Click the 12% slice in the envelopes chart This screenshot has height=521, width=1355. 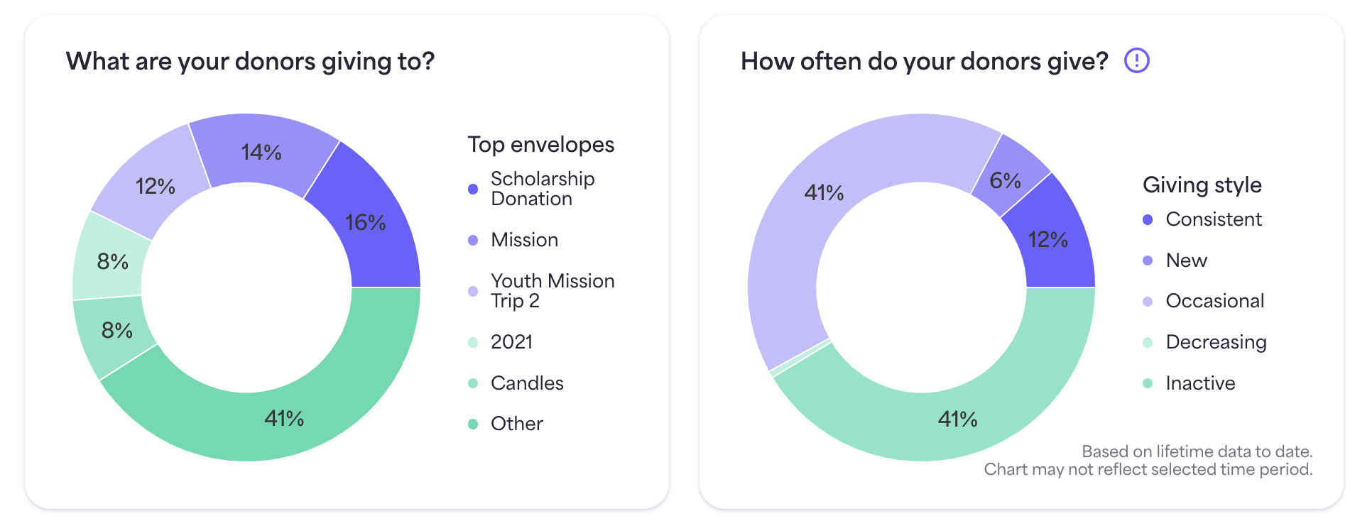pos(155,186)
